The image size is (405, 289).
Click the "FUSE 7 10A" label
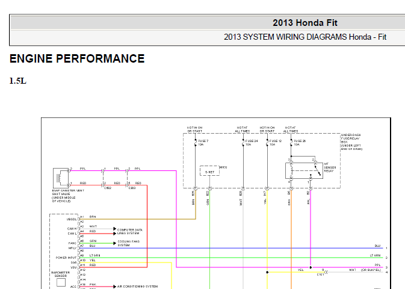[203, 143]
